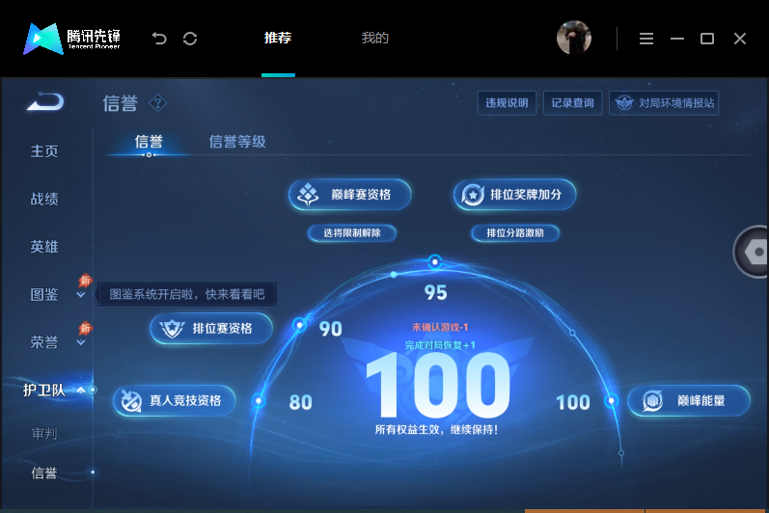Open the user avatar profile

tap(574, 38)
